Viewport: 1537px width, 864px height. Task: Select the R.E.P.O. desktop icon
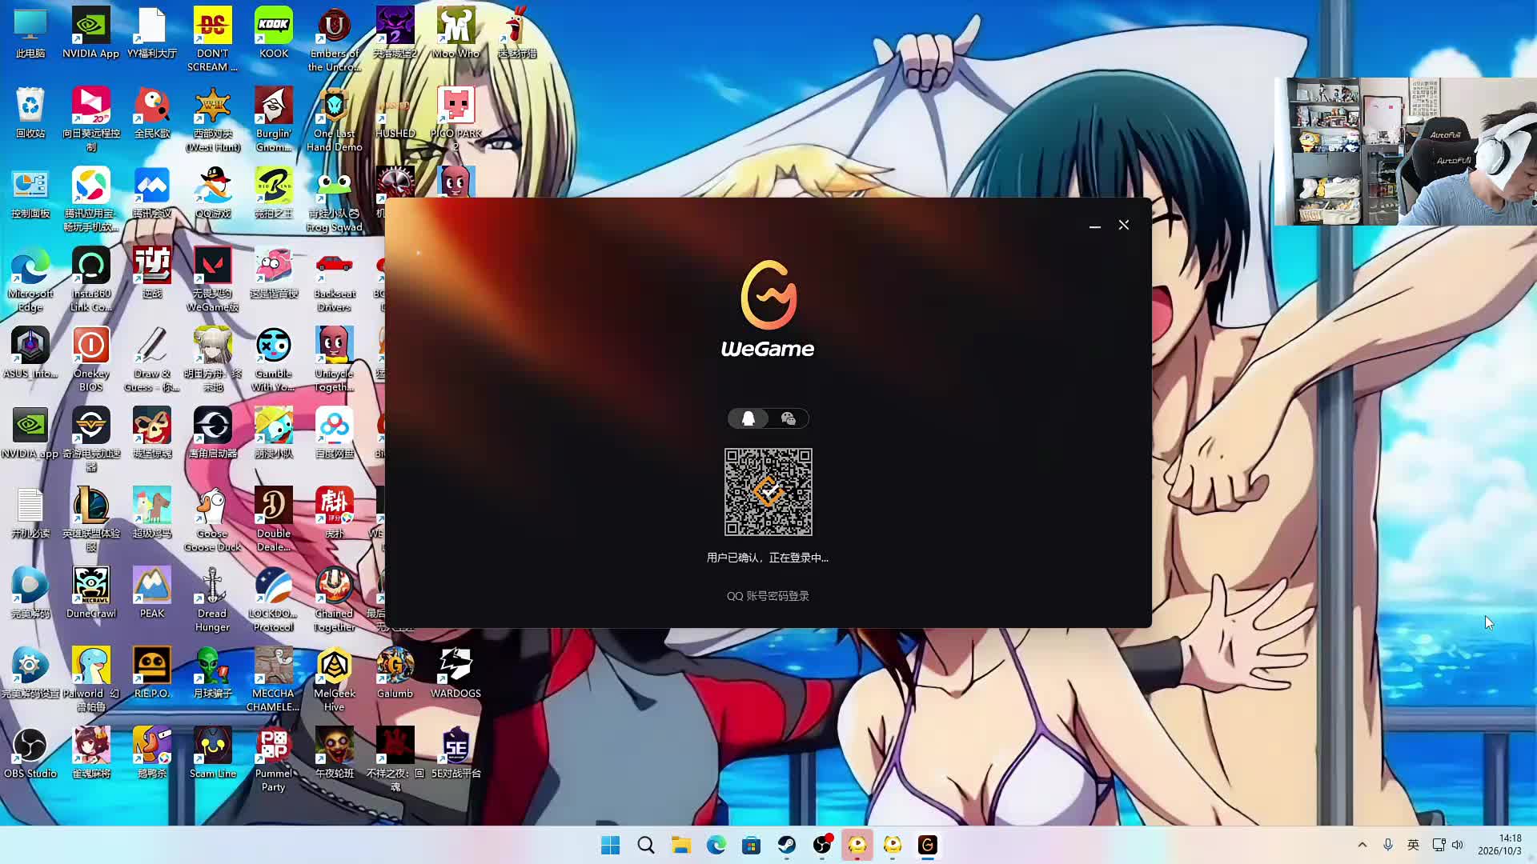tap(152, 674)
